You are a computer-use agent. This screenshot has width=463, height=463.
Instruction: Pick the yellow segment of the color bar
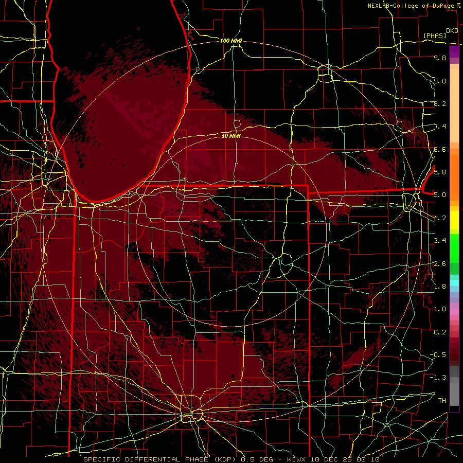pyautogui.click(x=454, y=220)
